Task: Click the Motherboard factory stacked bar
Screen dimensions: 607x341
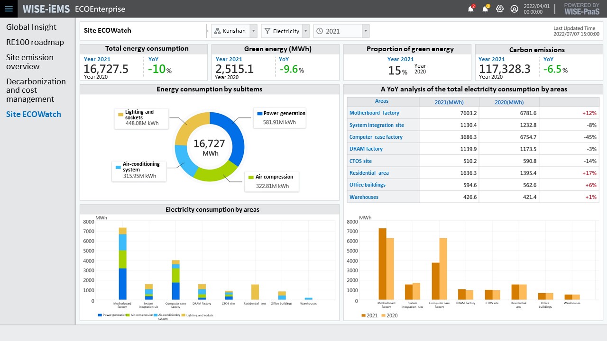Action: 122,264
